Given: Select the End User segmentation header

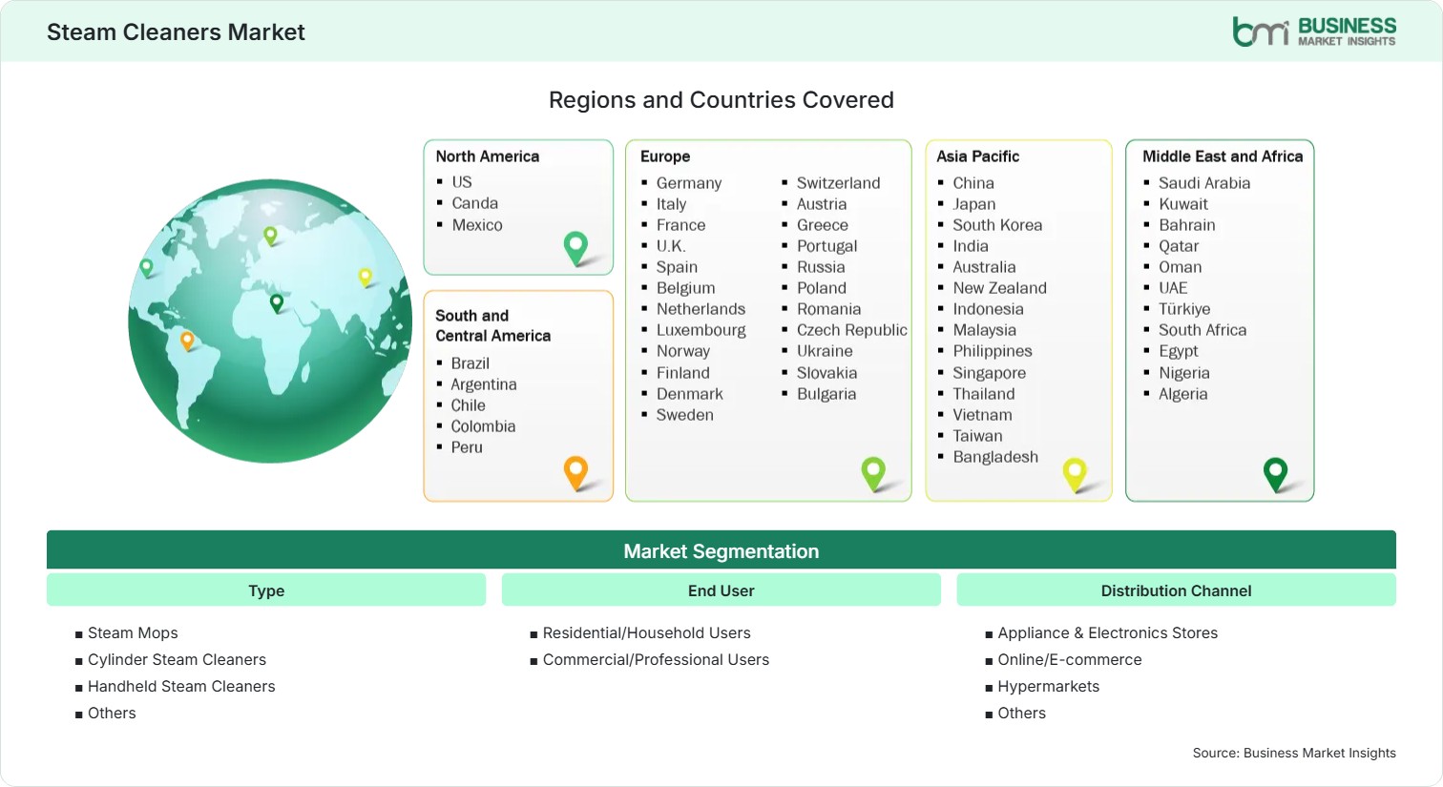Looking at the screenshot, I should click(x=721, y=590).
